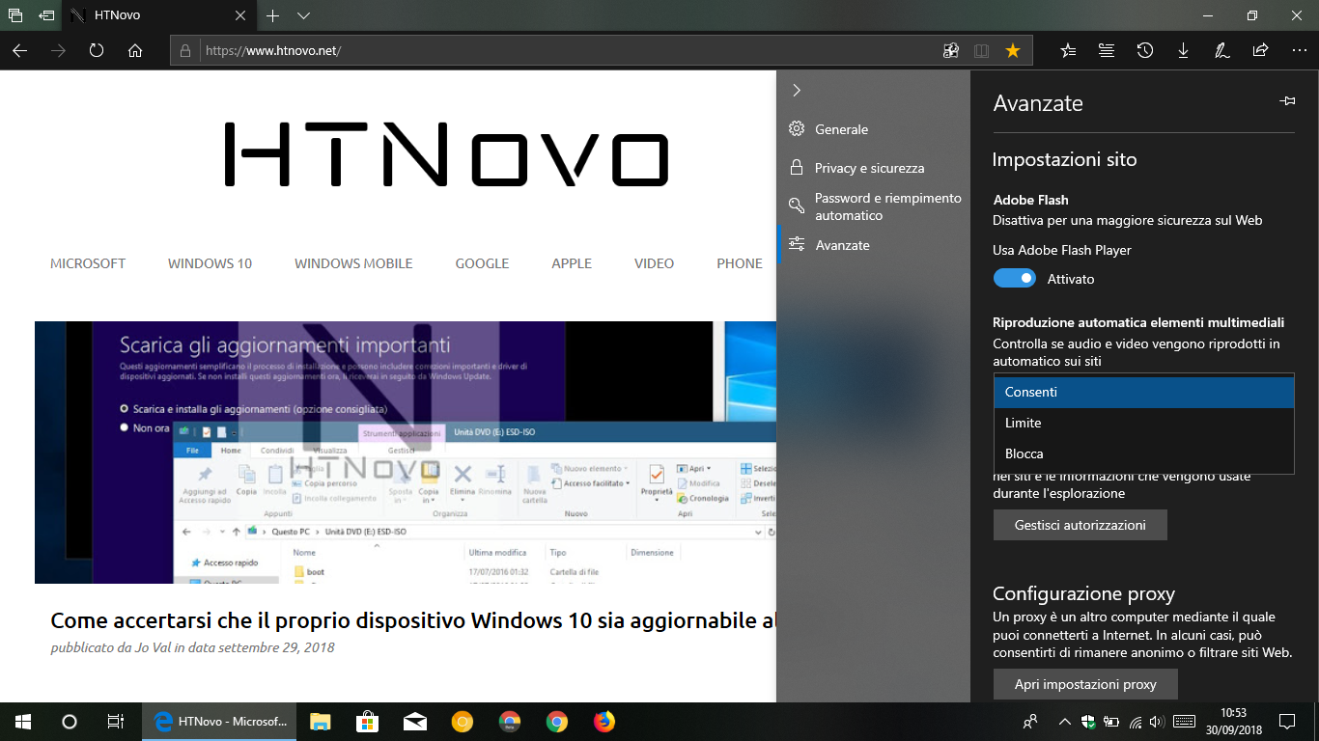Open Microsoft Store from taskbar
This screenshot has height=741, width=1319.
click(x=367, y=721)
